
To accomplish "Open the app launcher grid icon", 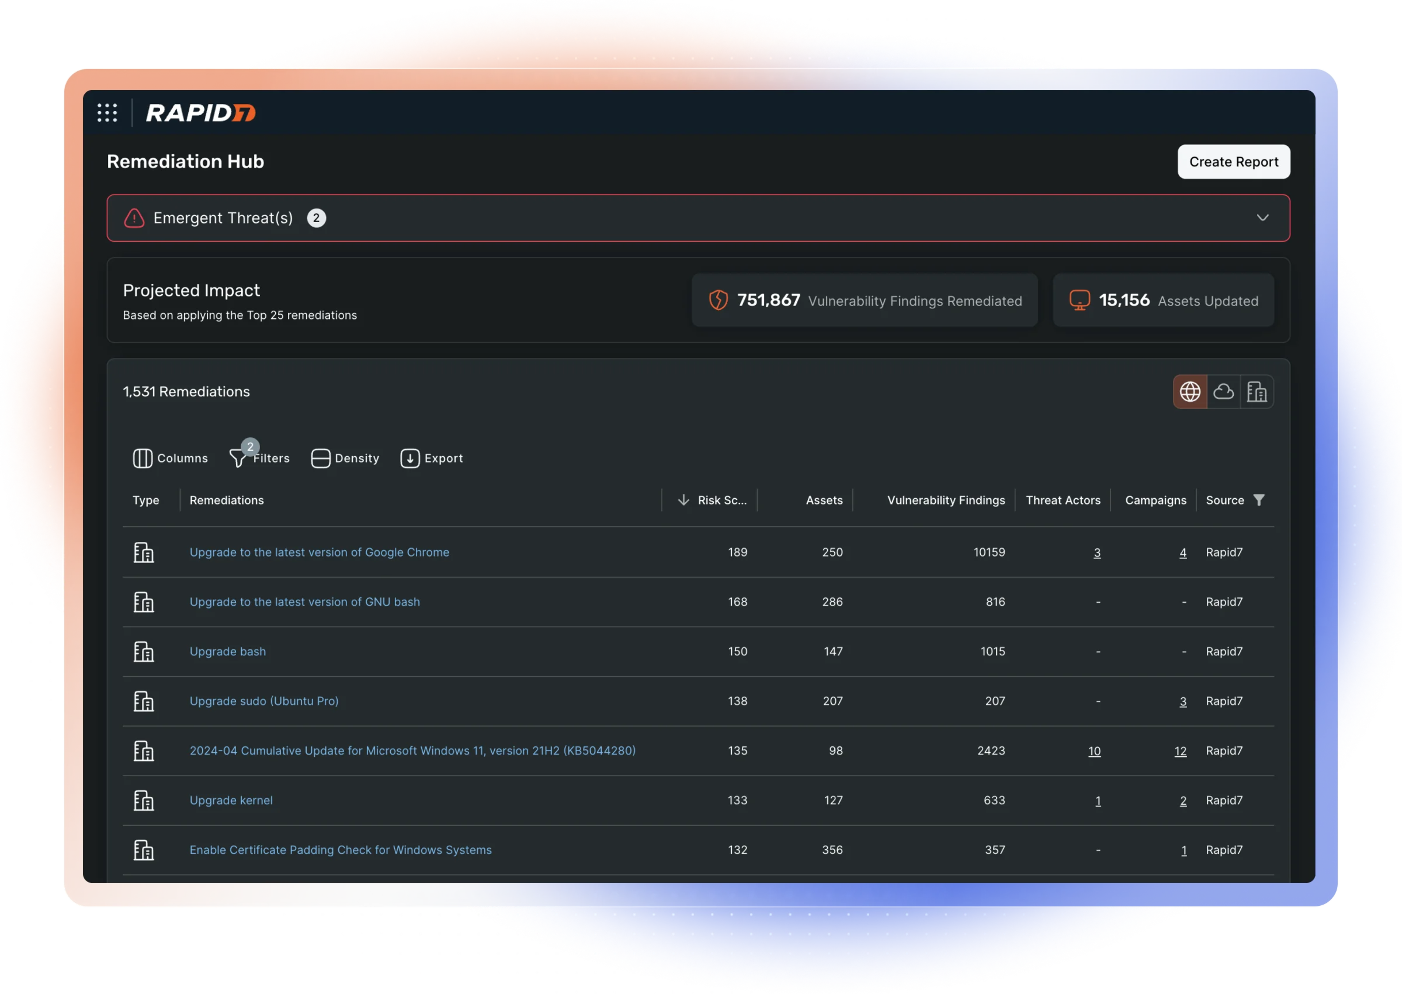I will tap(107, 113).
